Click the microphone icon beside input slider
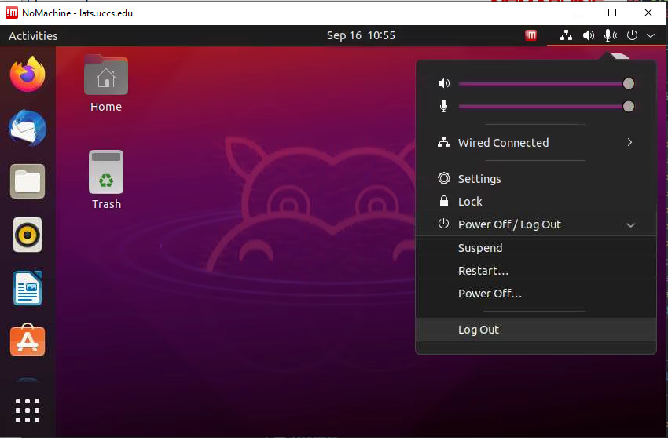Viewport: 668px width, 438px height. [x=443, y=105]
